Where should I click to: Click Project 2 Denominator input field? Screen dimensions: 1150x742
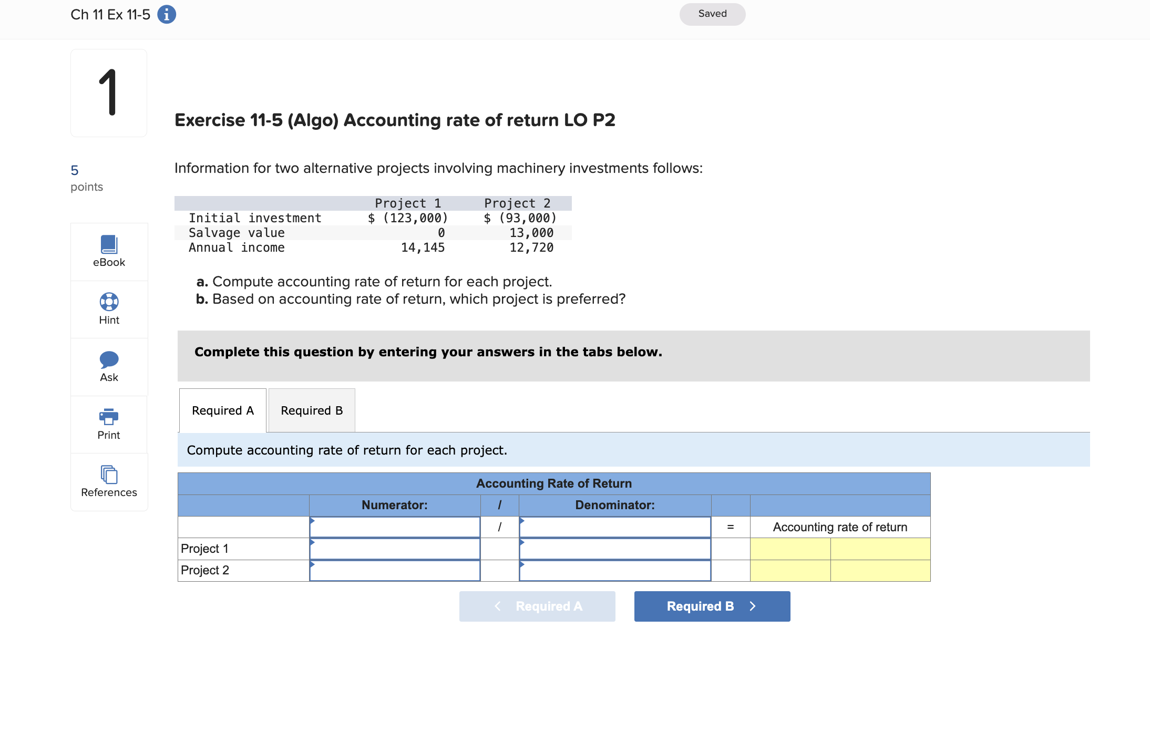[x=614, y=570]
